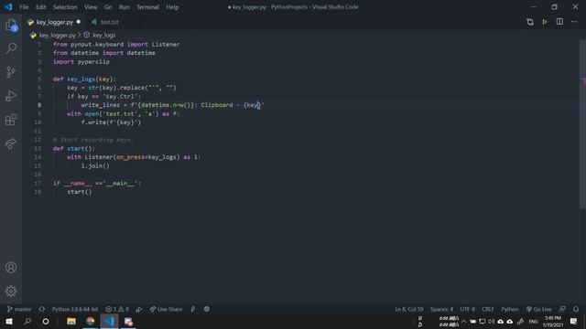Click the 'def key_logs(key):' line
Viewport: 586px width, 329px height.
click(84, 80)
